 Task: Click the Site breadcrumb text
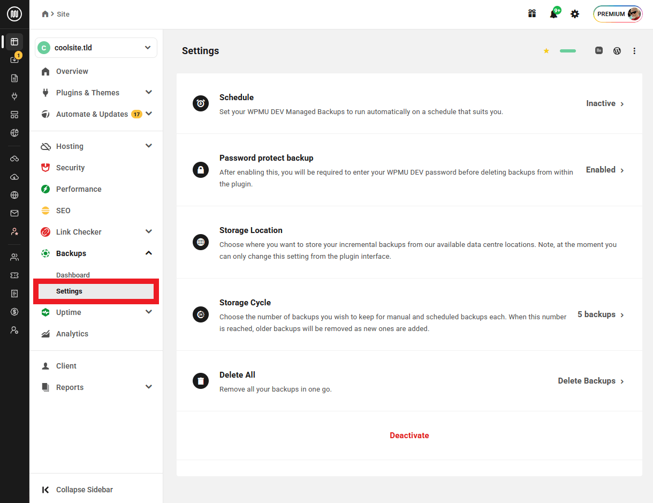63,14
